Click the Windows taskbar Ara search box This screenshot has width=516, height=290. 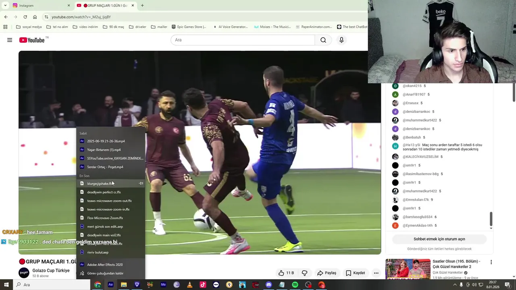[x=52, y=285]
